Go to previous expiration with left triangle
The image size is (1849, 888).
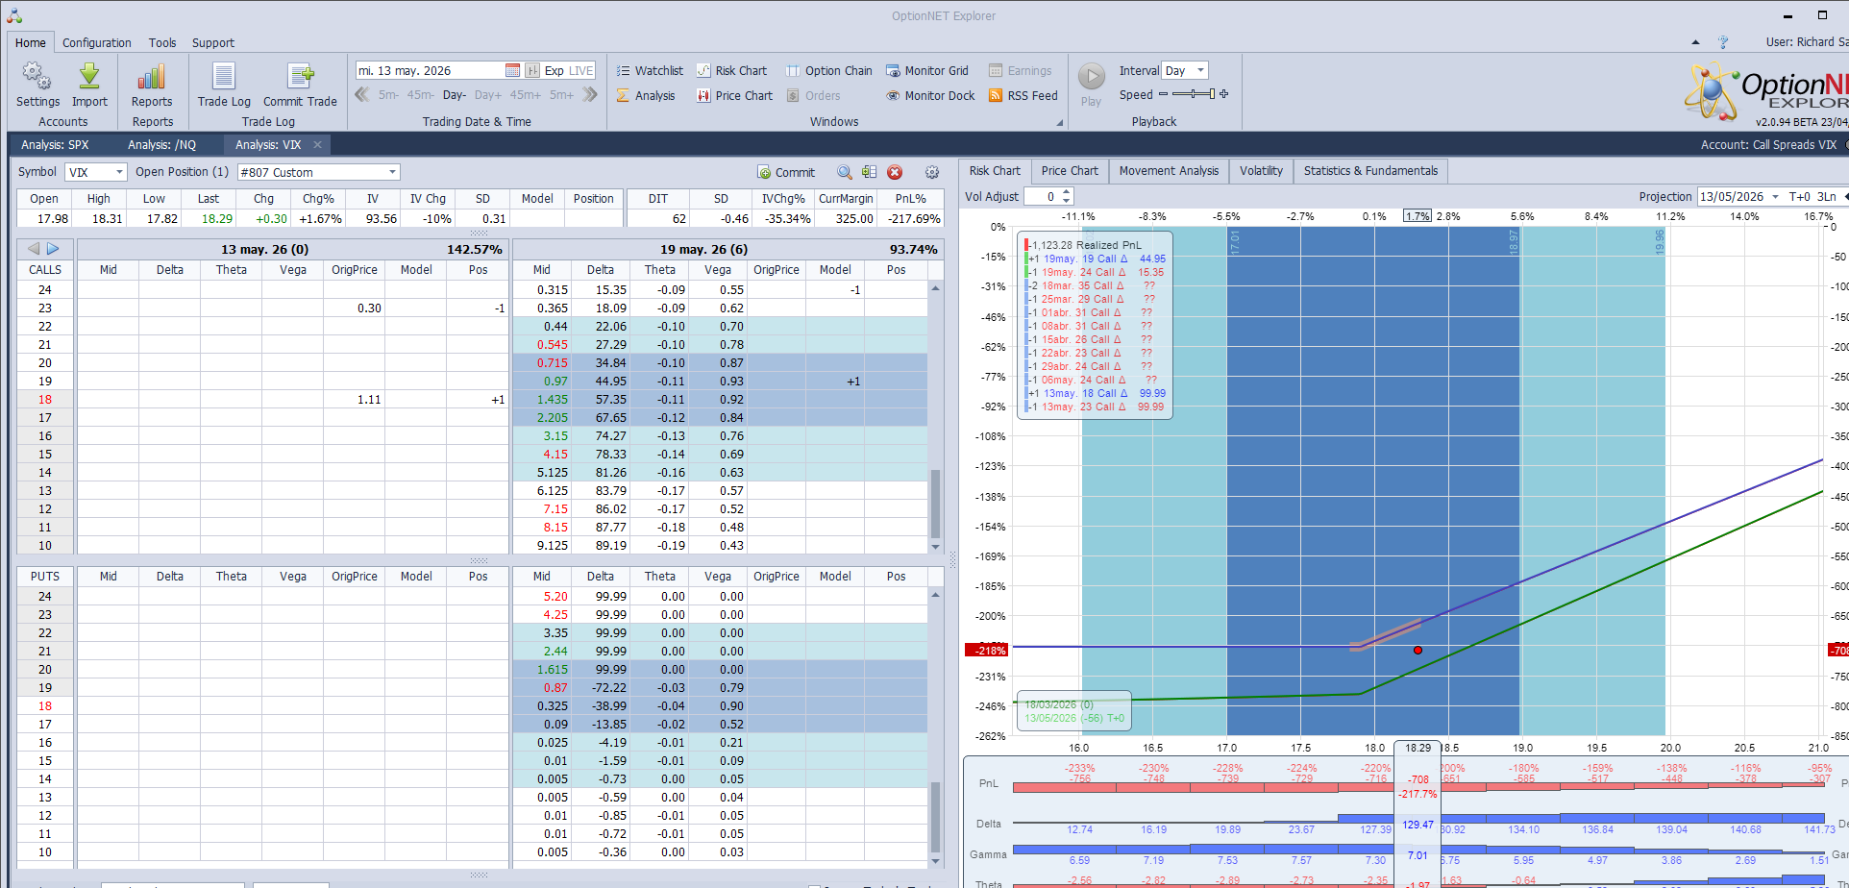click(34, 249)
